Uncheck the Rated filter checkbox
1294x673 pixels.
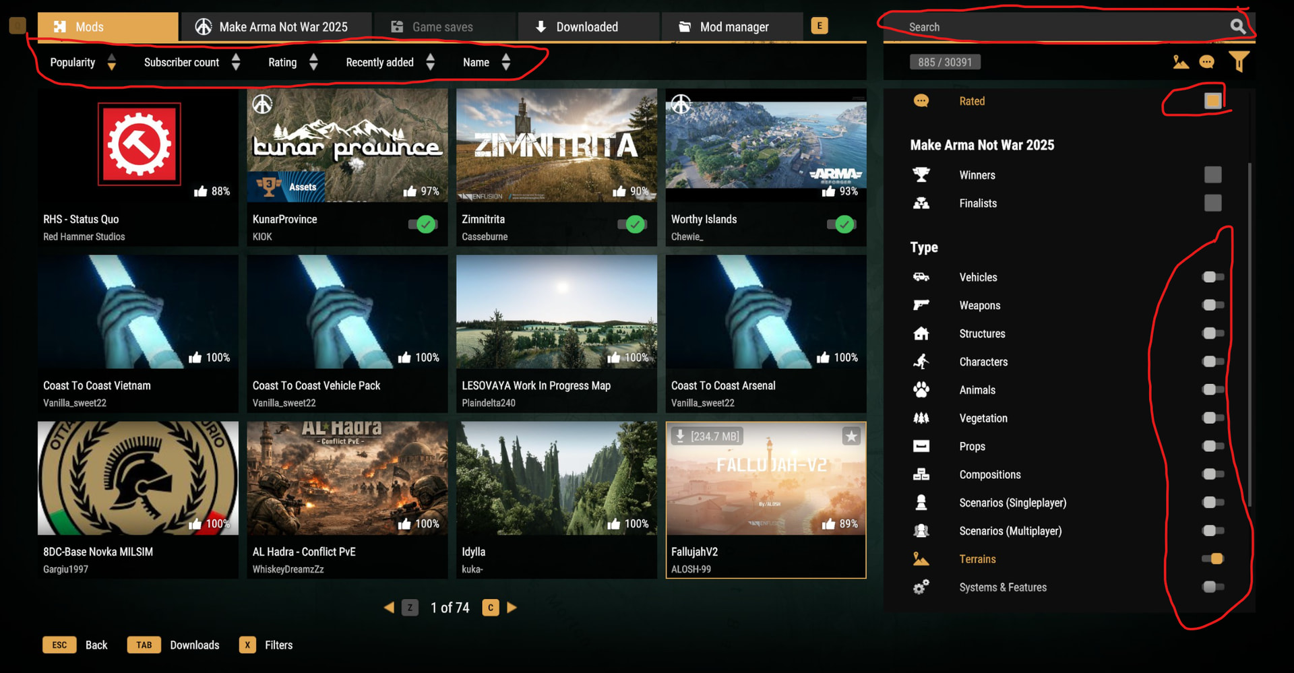[1212, 101]
